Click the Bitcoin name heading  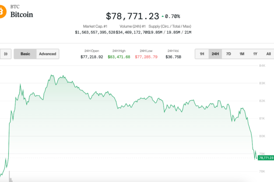[x=22, y=15]
